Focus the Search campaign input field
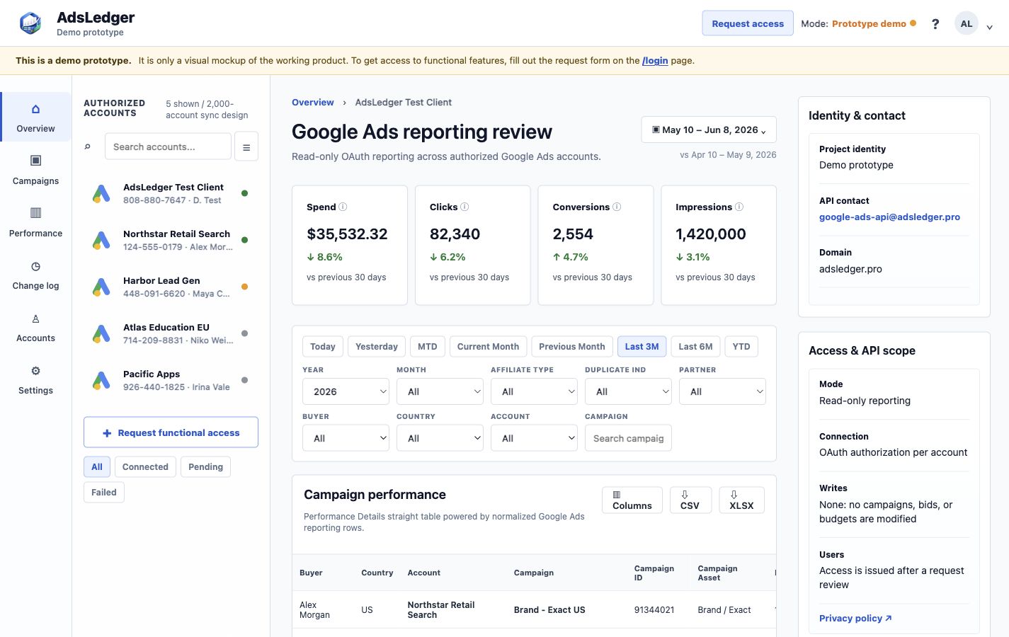Viewport: 1009px width, 637px height. coord(628,438)
